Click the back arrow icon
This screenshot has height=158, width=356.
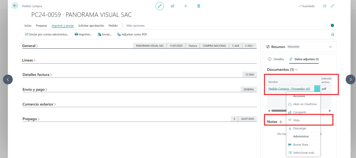[x=15, y=6]
